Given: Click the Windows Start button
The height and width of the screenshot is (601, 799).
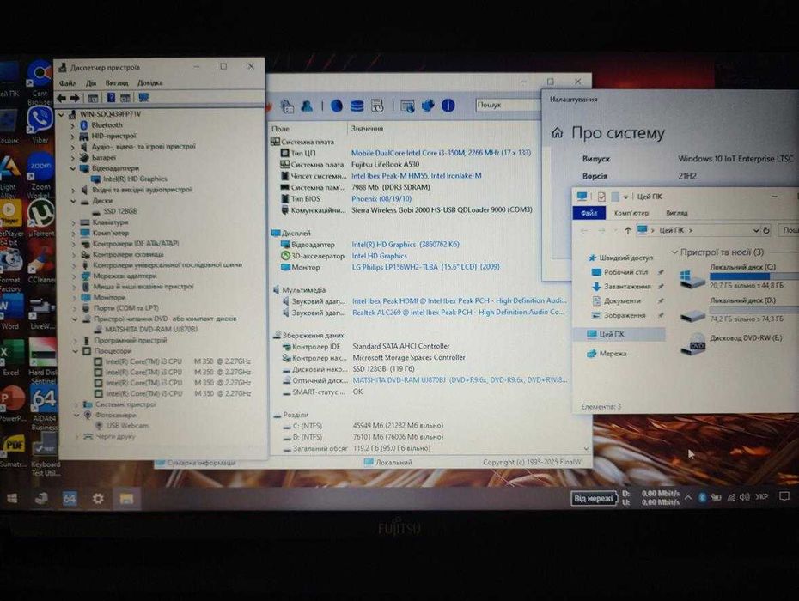Looking at the screenshot, I should pos(12,498).
